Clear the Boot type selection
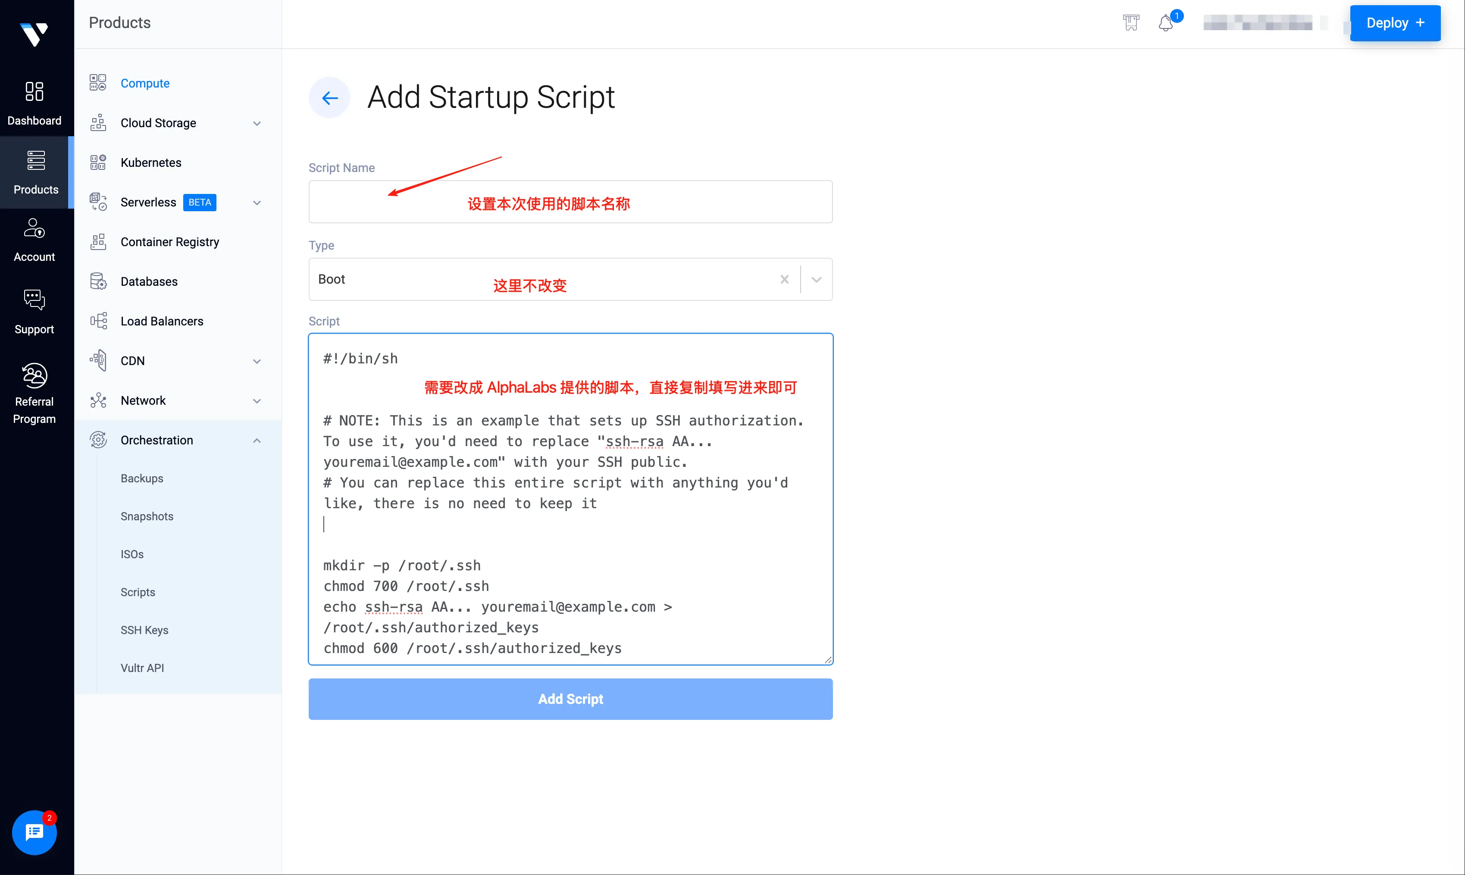The height and width of the screenshot is (875, 1465). pos(784,279)
